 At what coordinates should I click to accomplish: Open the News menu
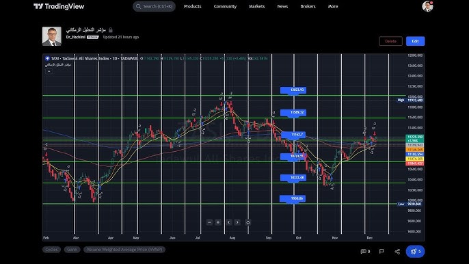pos(282,6)
